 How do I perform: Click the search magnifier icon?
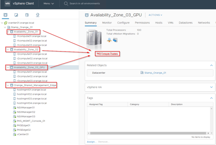point(66,4)
